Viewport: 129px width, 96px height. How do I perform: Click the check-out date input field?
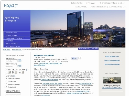tap(12, 66)
